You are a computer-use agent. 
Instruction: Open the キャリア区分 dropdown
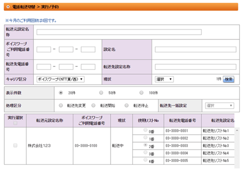click(x=61, y=79)
